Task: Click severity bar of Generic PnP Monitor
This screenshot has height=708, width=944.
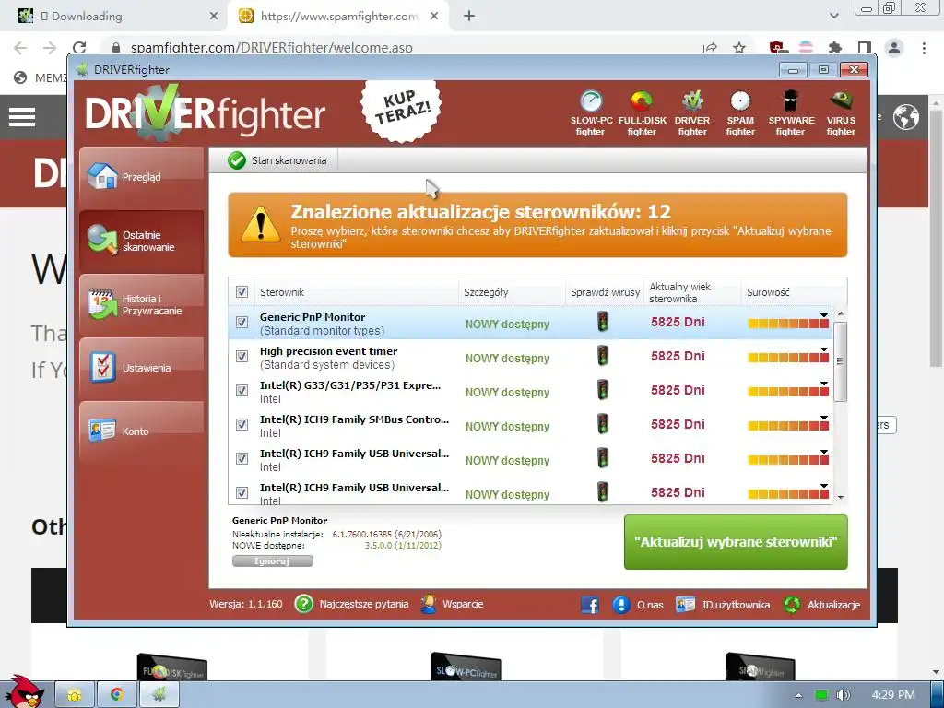Action: click(788, 324)
